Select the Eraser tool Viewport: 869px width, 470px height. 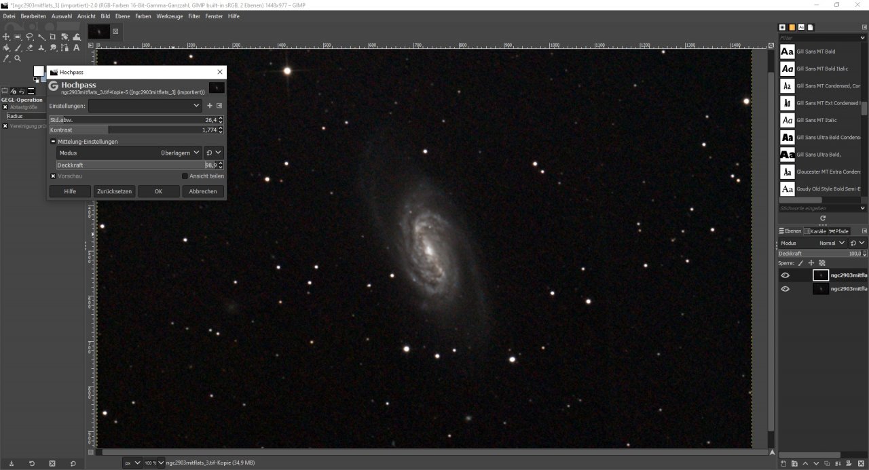click(30, 48)
